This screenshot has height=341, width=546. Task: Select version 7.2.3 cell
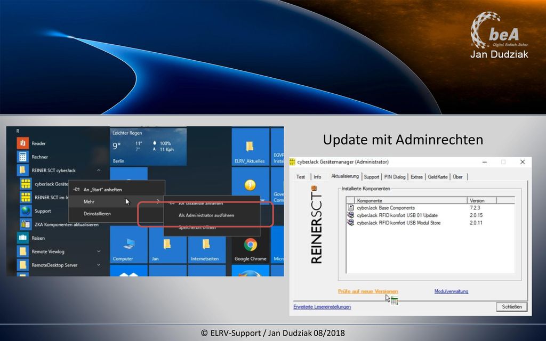[475, 208]
